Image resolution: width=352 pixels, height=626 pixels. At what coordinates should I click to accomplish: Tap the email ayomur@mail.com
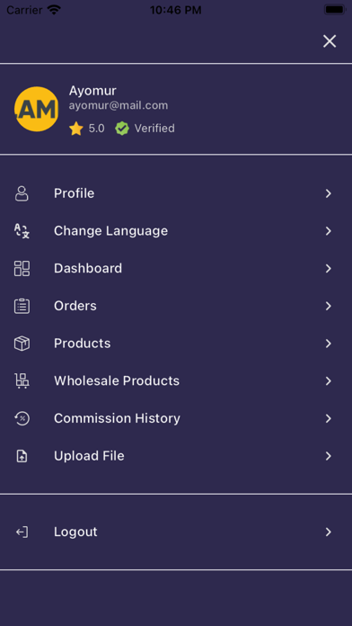tap(119, 105)
